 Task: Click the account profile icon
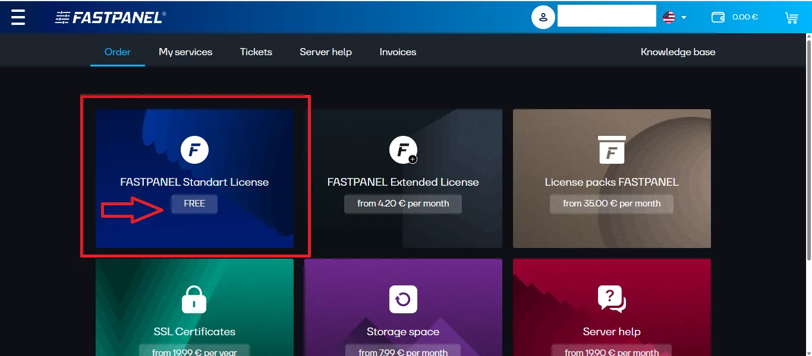(543, 17)
